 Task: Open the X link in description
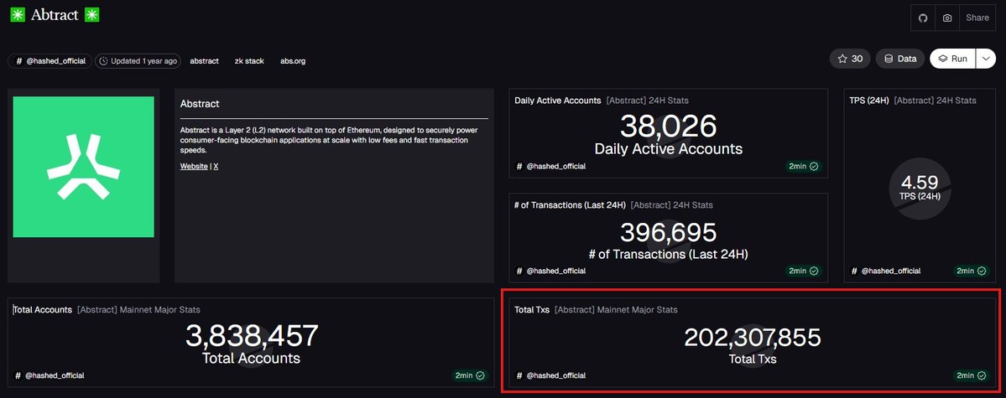pyautogui.click(x=216, y=166)
